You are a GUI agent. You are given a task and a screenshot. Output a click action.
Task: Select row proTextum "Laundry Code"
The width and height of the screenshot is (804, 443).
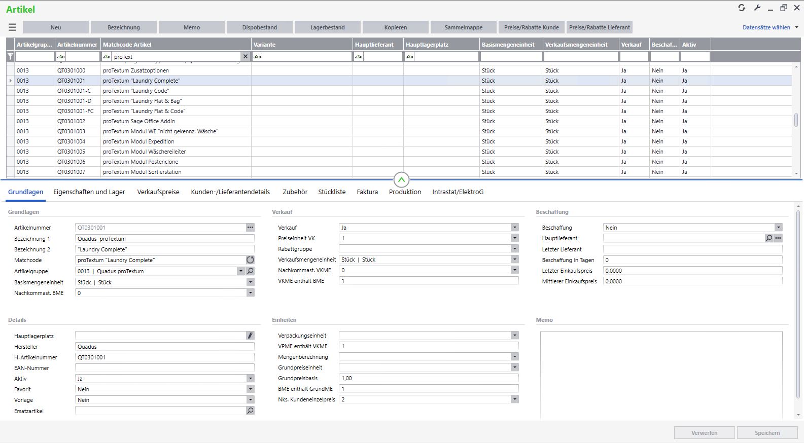(399, 91)
